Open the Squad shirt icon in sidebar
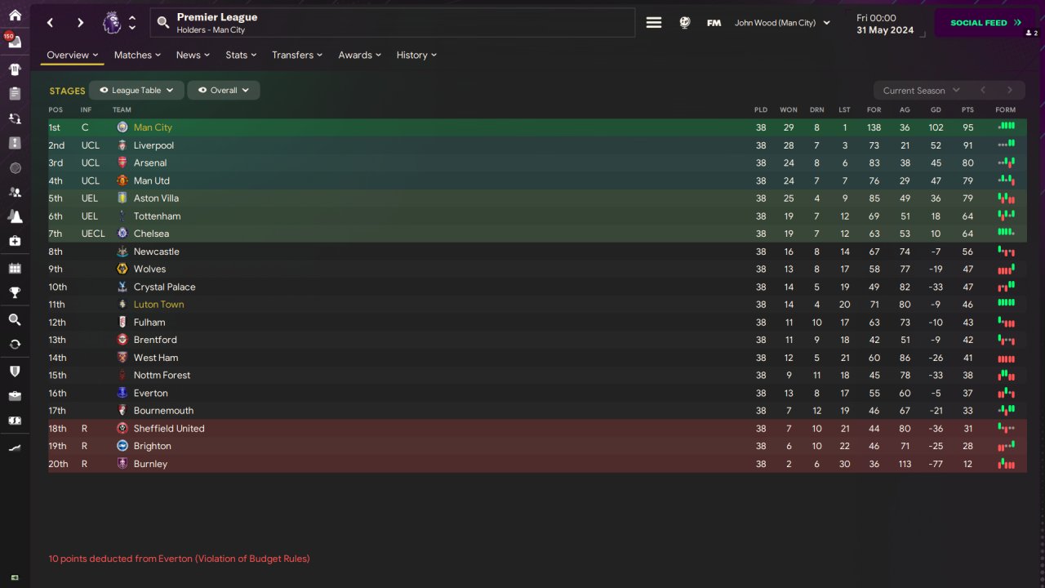1045x588 pixels. pos(15,69)
